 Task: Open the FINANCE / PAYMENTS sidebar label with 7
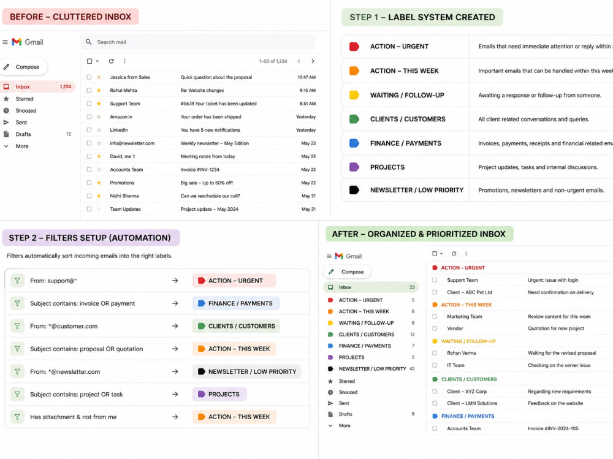pos(371,346)
